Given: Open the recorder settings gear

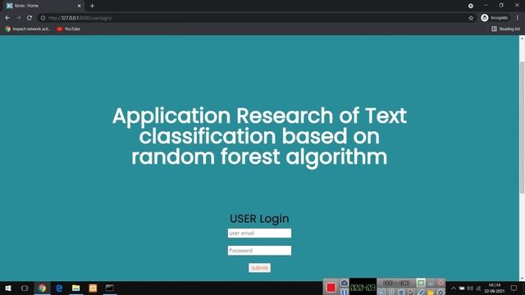Looking at the screenshot, I should tap(441, 293).
